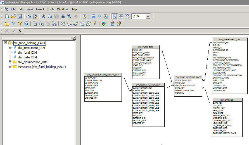This screenshot has height=145, width=249.
Task: Insert an object with blue cube icon
Action: click(13, 24)
